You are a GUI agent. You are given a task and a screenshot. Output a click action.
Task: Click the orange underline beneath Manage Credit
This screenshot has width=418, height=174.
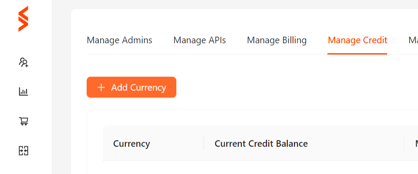click(357, 54)
